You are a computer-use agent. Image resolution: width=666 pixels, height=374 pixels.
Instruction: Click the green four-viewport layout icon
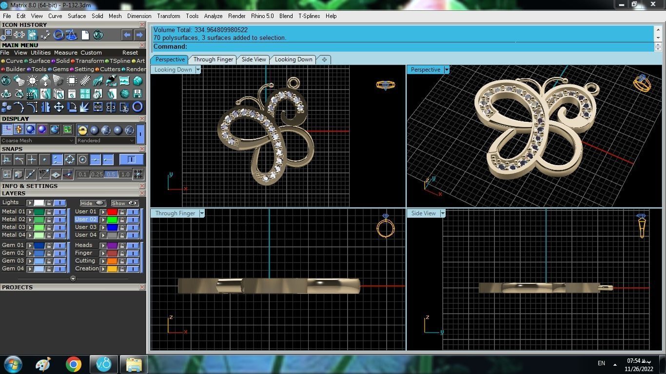coord(67,130)
